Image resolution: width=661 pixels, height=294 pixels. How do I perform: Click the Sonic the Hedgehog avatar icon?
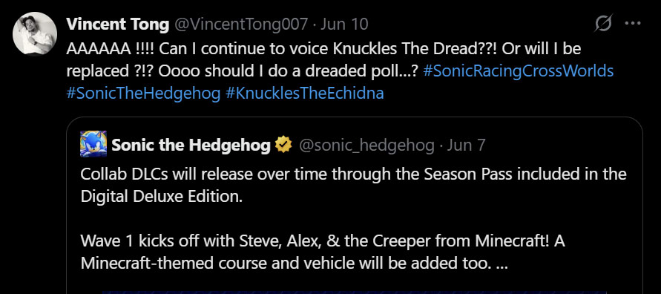point(93,144)
